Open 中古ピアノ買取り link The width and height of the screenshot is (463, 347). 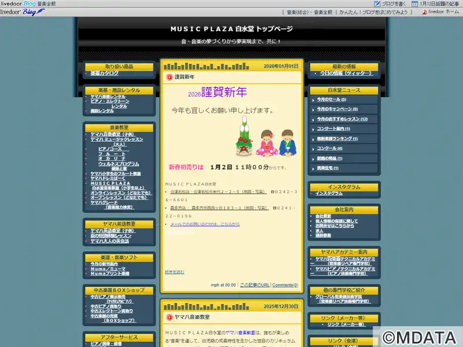106,307
